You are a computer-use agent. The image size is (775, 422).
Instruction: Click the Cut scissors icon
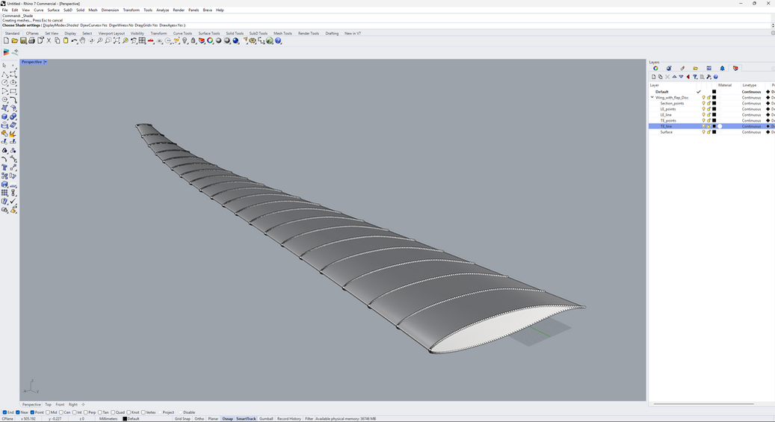click(49, 40)
